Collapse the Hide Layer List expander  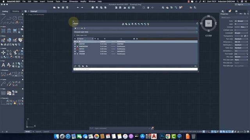[x=75, y=35]
